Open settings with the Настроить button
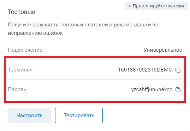190x131 pixels. (x=29, y=116)
